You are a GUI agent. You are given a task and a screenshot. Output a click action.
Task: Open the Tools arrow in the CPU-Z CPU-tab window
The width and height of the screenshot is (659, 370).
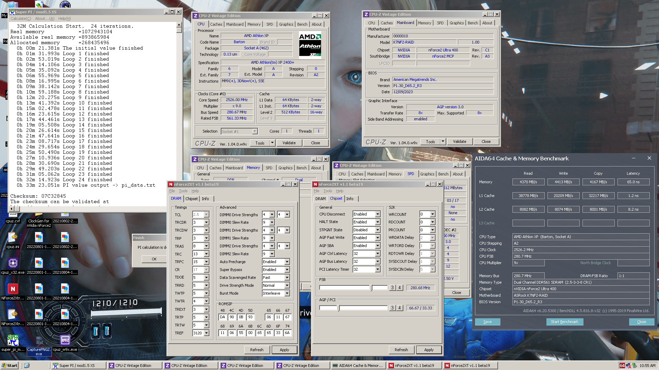click(273, 143)
